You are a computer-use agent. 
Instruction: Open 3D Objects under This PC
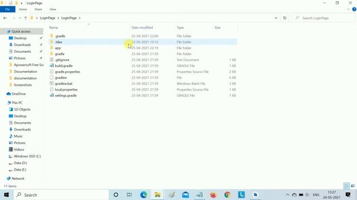[22, 109]
